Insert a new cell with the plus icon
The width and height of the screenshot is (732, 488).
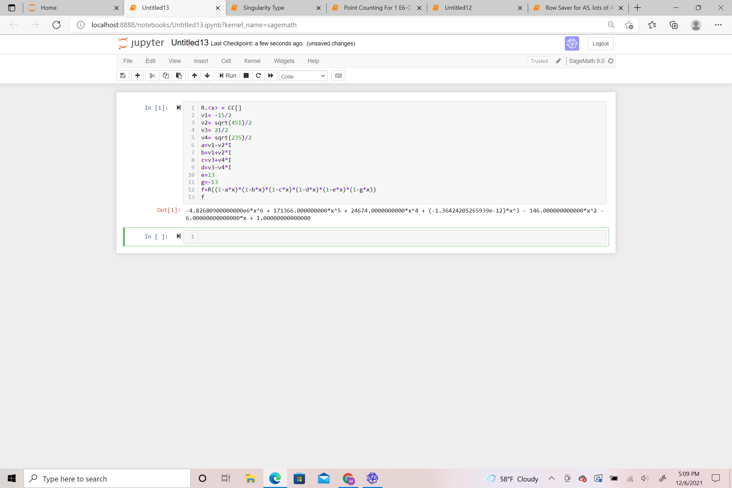coord(138,76)
